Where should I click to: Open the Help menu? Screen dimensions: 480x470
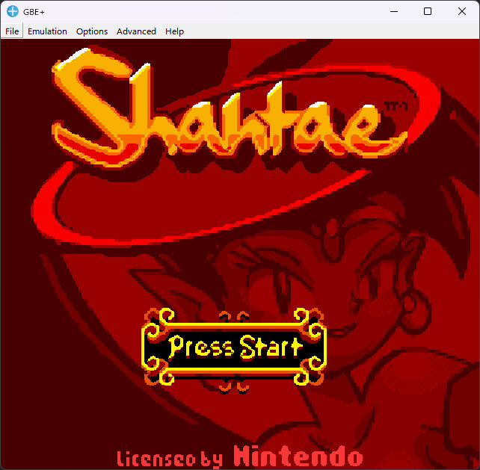[x=174, y=31]
